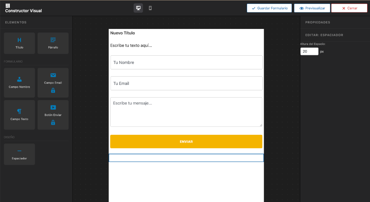The width and height of the screenshot is (370, 202).
Task: Click the Botón Enviar element icon
Action: [53, 107]
